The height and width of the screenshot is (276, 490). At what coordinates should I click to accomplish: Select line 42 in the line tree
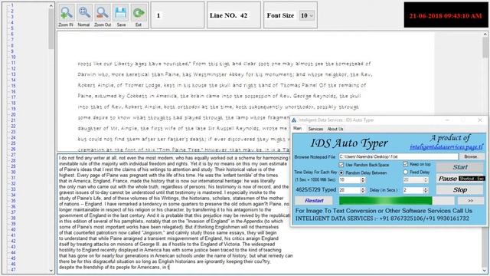(13, 241)
